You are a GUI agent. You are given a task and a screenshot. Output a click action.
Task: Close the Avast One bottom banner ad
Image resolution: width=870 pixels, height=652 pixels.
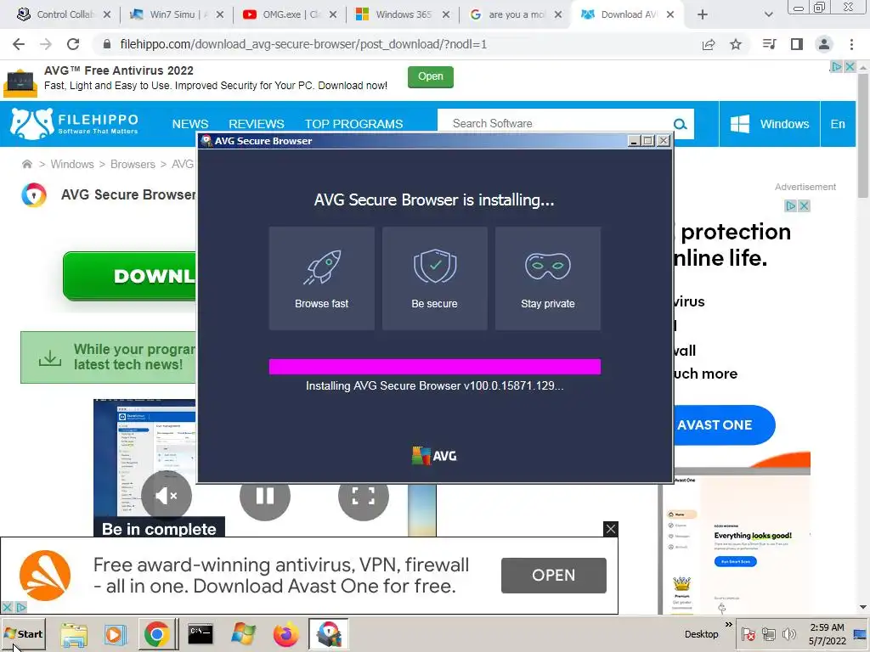610,529
